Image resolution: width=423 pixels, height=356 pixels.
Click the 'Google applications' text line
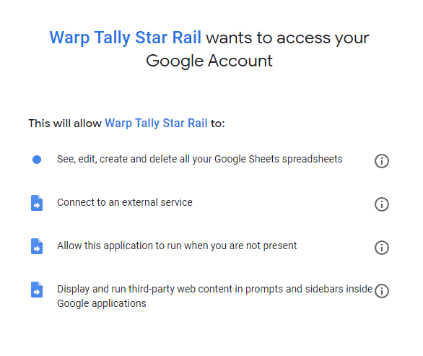[102, 303]
